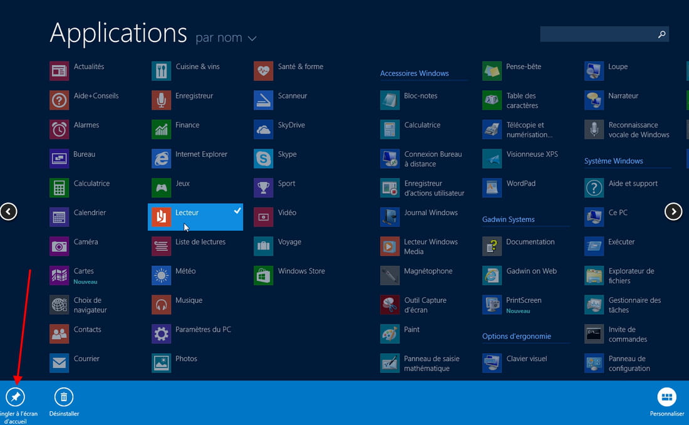Open Lecteur Windows Media
This screenshot has height=425, width=689.
tap(419, 246)
